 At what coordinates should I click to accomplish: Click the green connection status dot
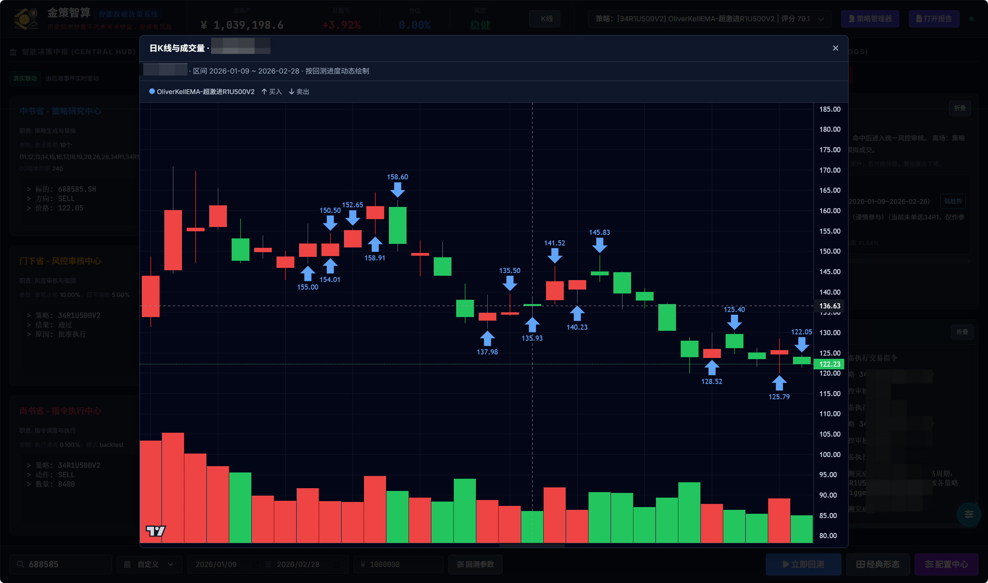click(971, 19)
